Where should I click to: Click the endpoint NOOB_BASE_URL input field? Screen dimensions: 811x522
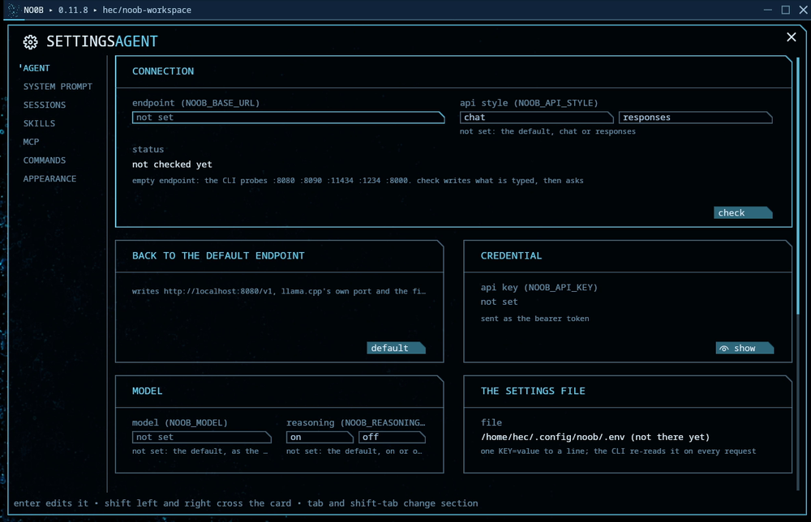pos(288,118)
